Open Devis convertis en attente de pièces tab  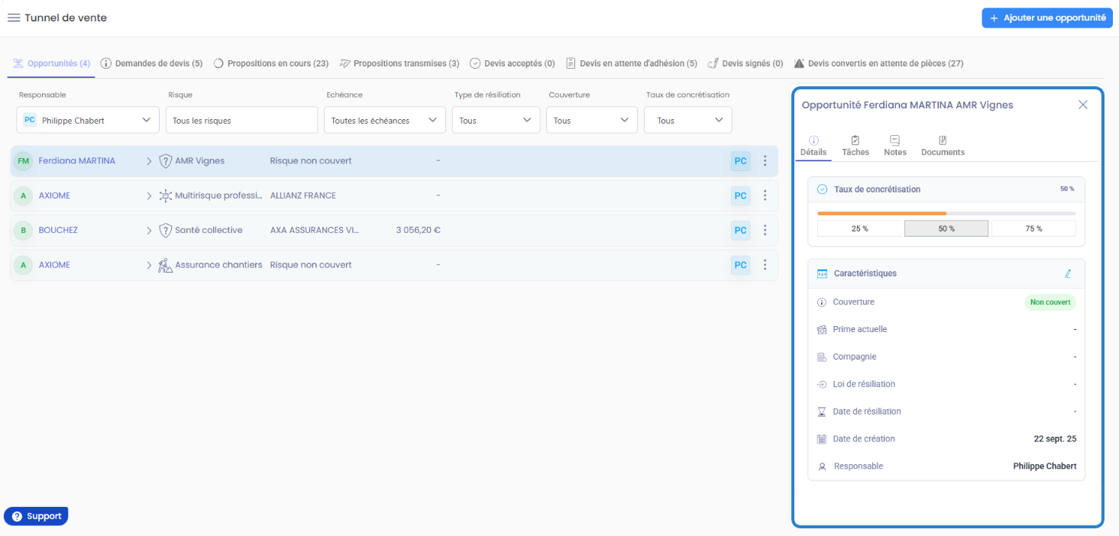coord(878,63)
